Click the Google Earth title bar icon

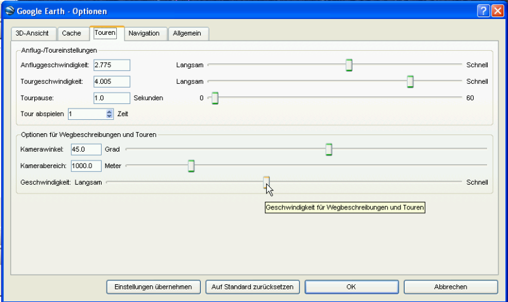(9, 11)
